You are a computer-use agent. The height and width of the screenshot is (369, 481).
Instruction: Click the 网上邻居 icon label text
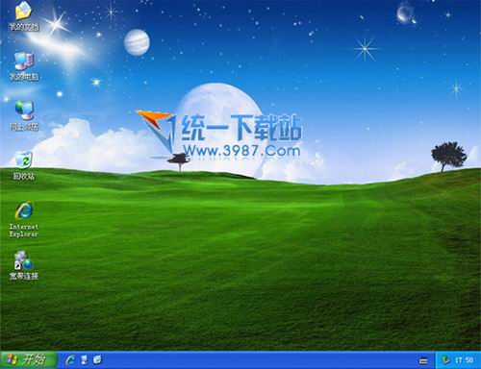click(24, 127)
